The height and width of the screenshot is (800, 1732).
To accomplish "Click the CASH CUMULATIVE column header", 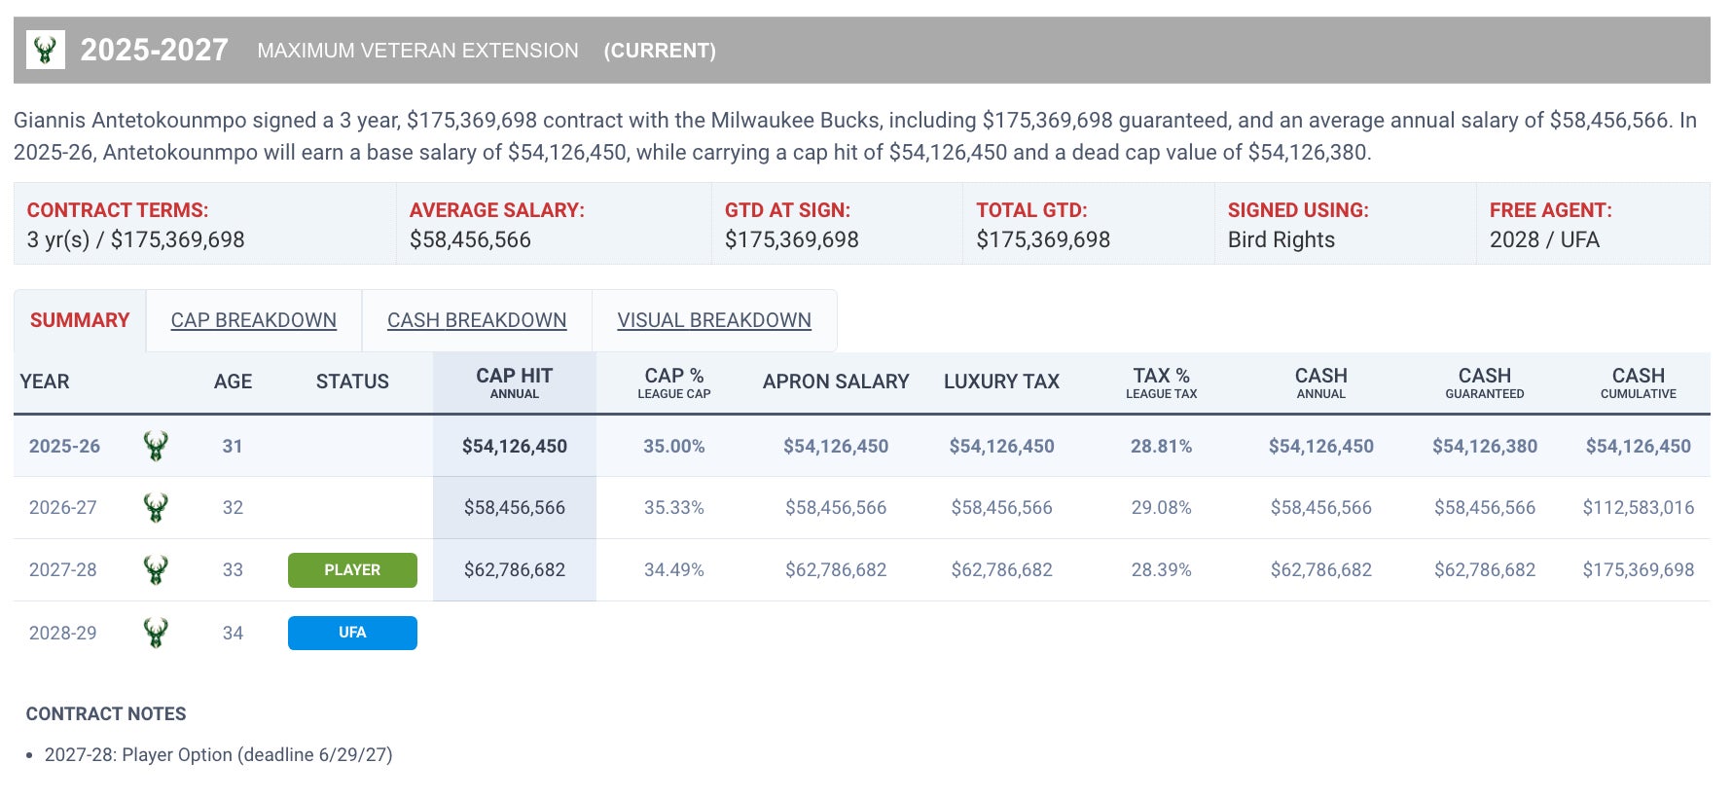I will click(1638, 382).
